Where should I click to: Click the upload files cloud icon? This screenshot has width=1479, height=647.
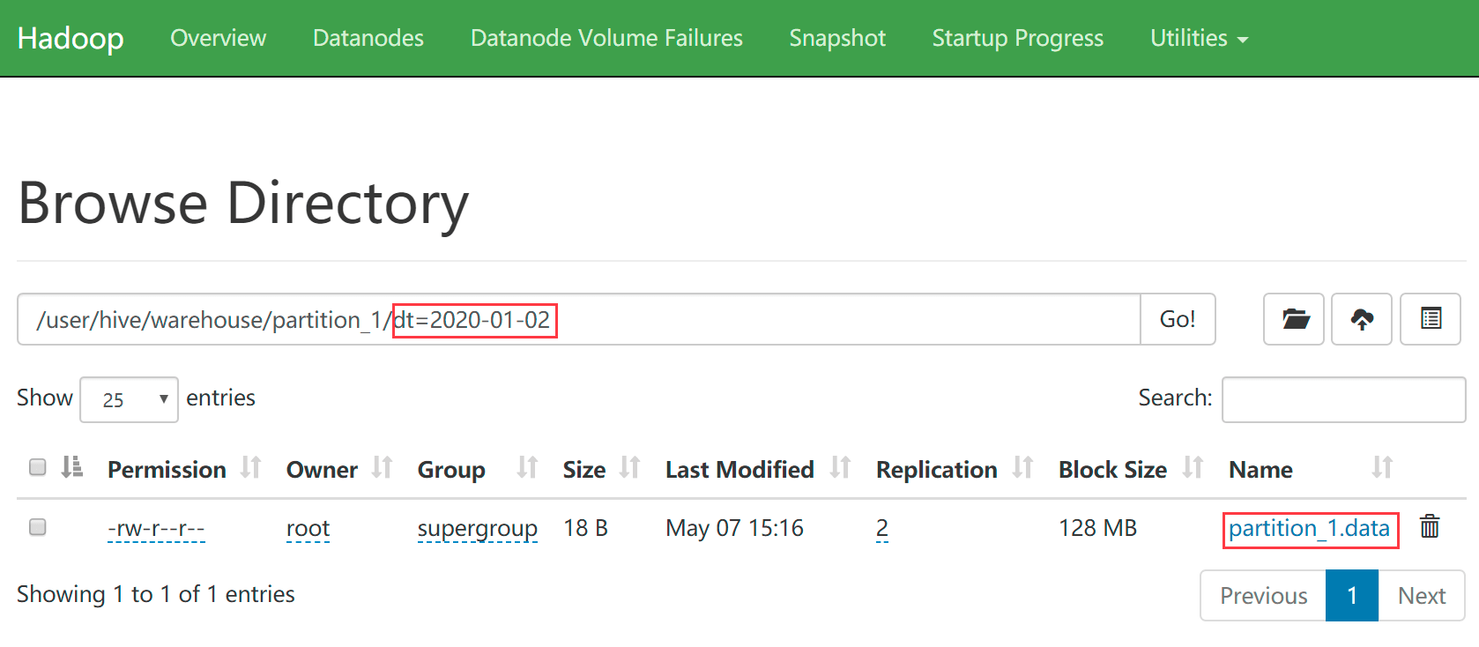point(1362,319)
